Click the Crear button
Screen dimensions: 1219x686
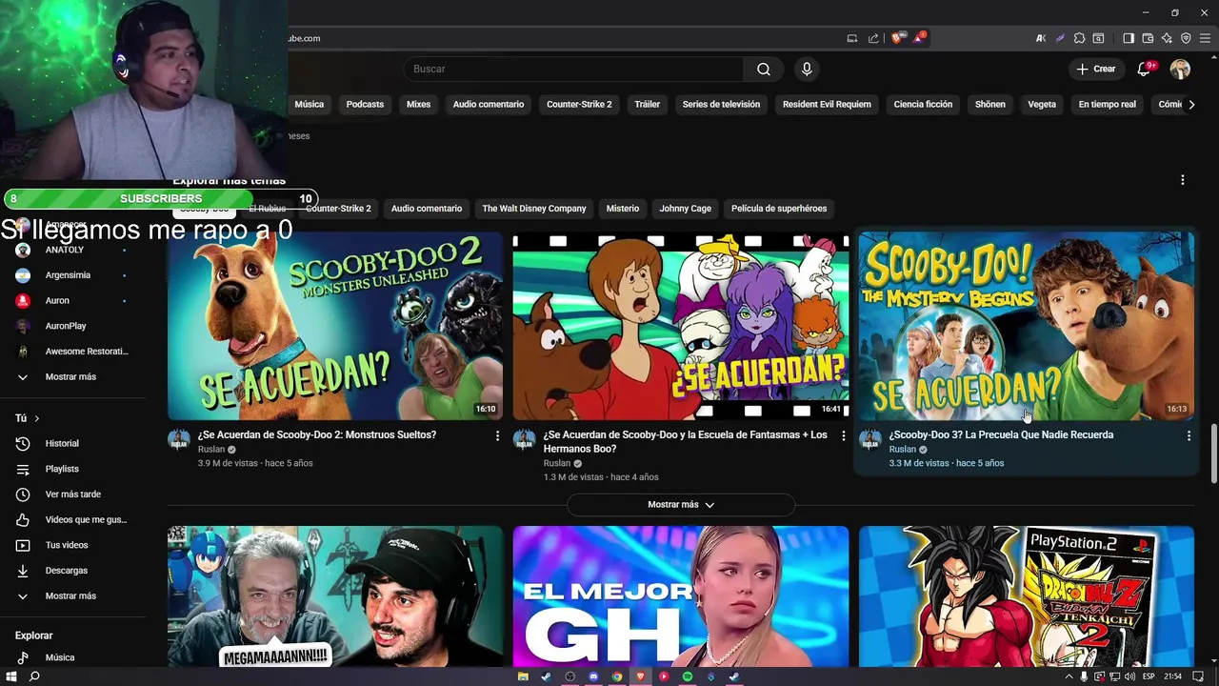pyautogui.click(x=1096, y=69)
